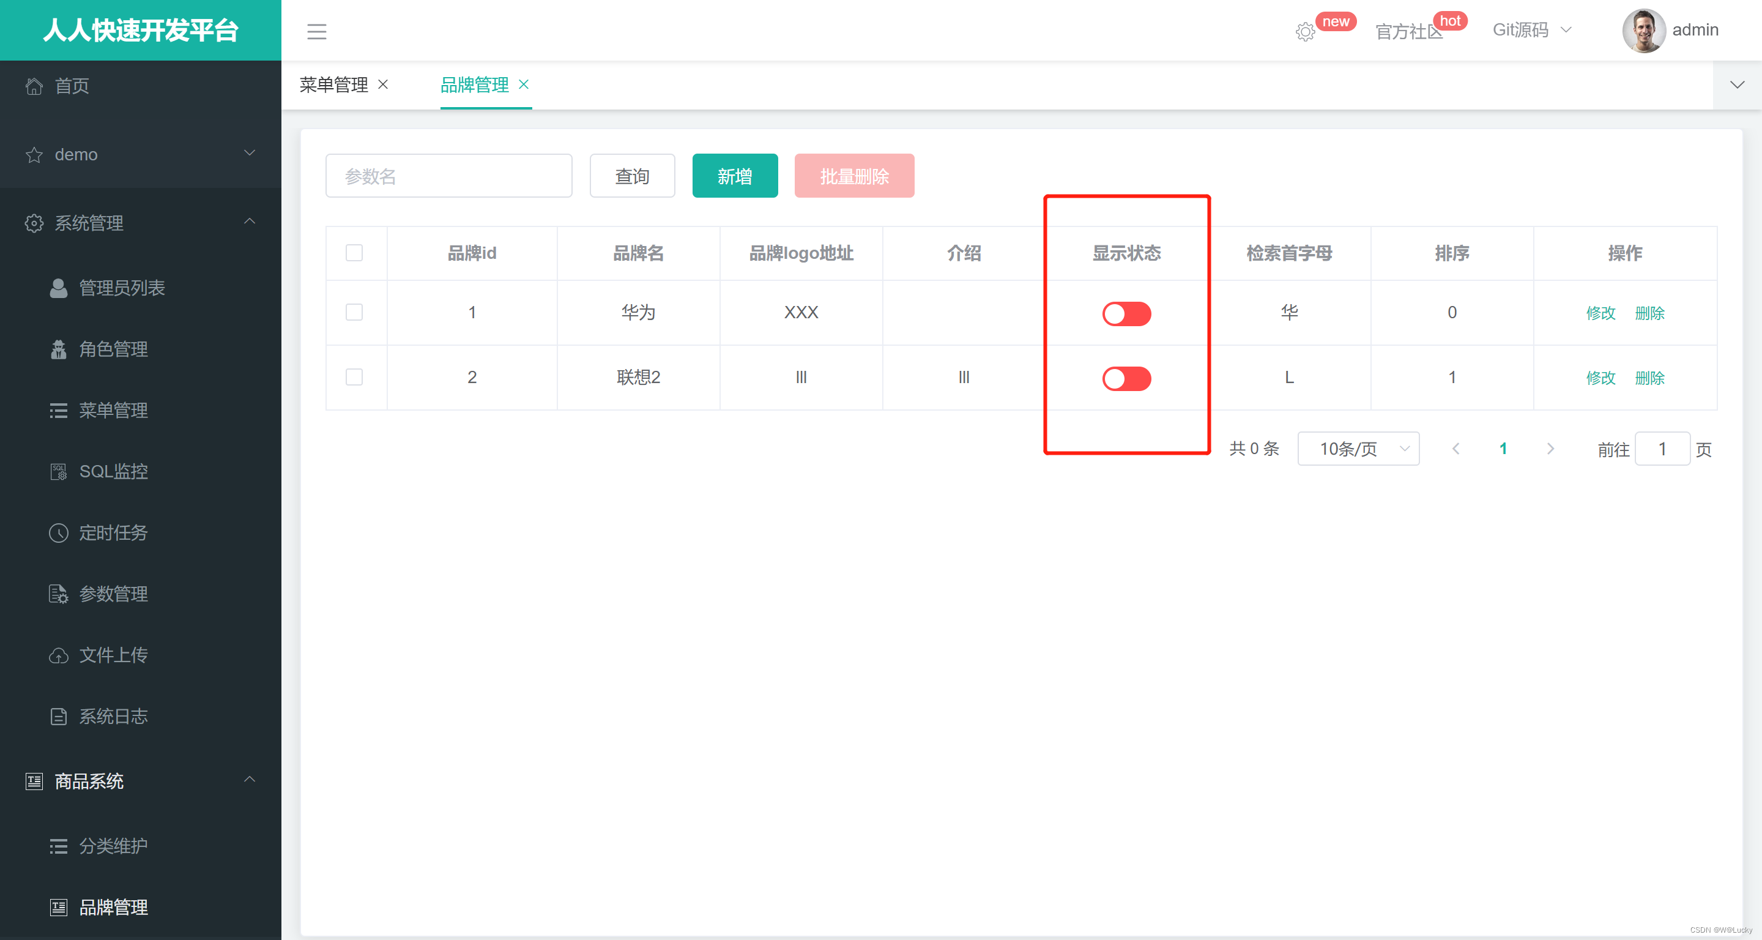Screen dimensions: 1762x940
Task: Check the select-all checkbox in table header
Action: click(354, 253)
